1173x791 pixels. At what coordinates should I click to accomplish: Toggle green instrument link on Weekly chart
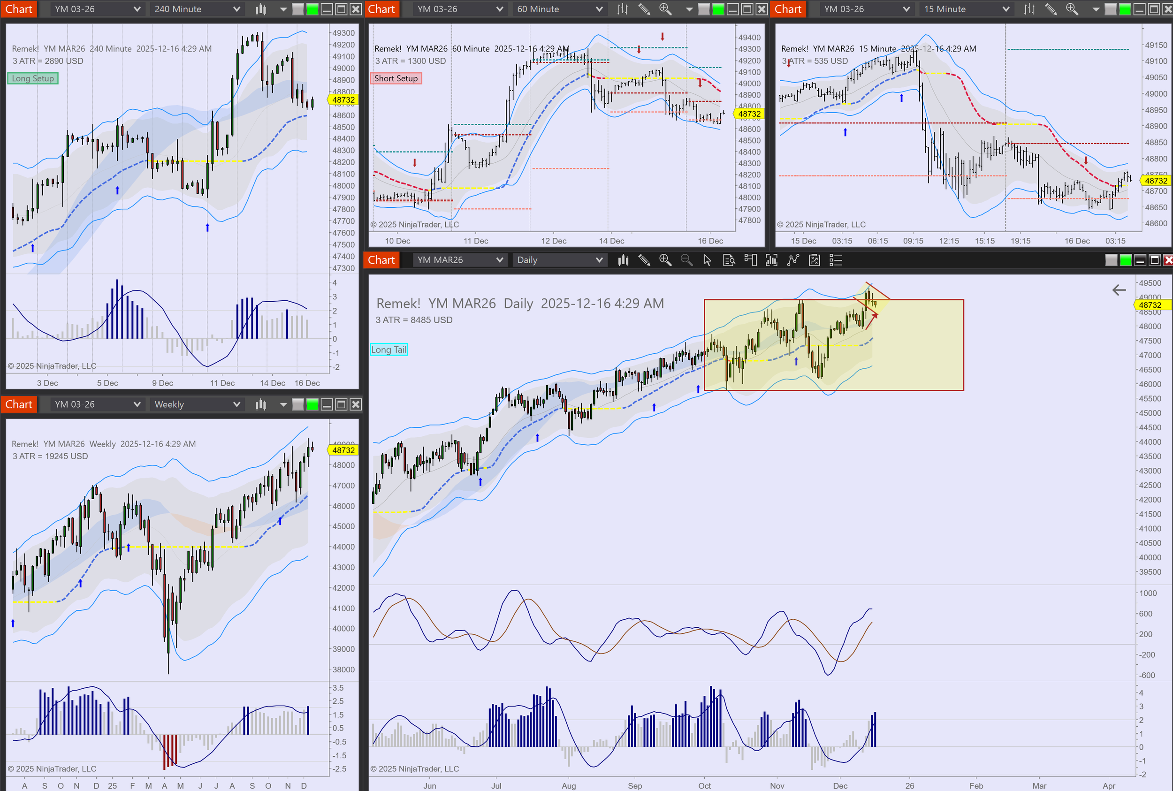[x=312, y=404]
